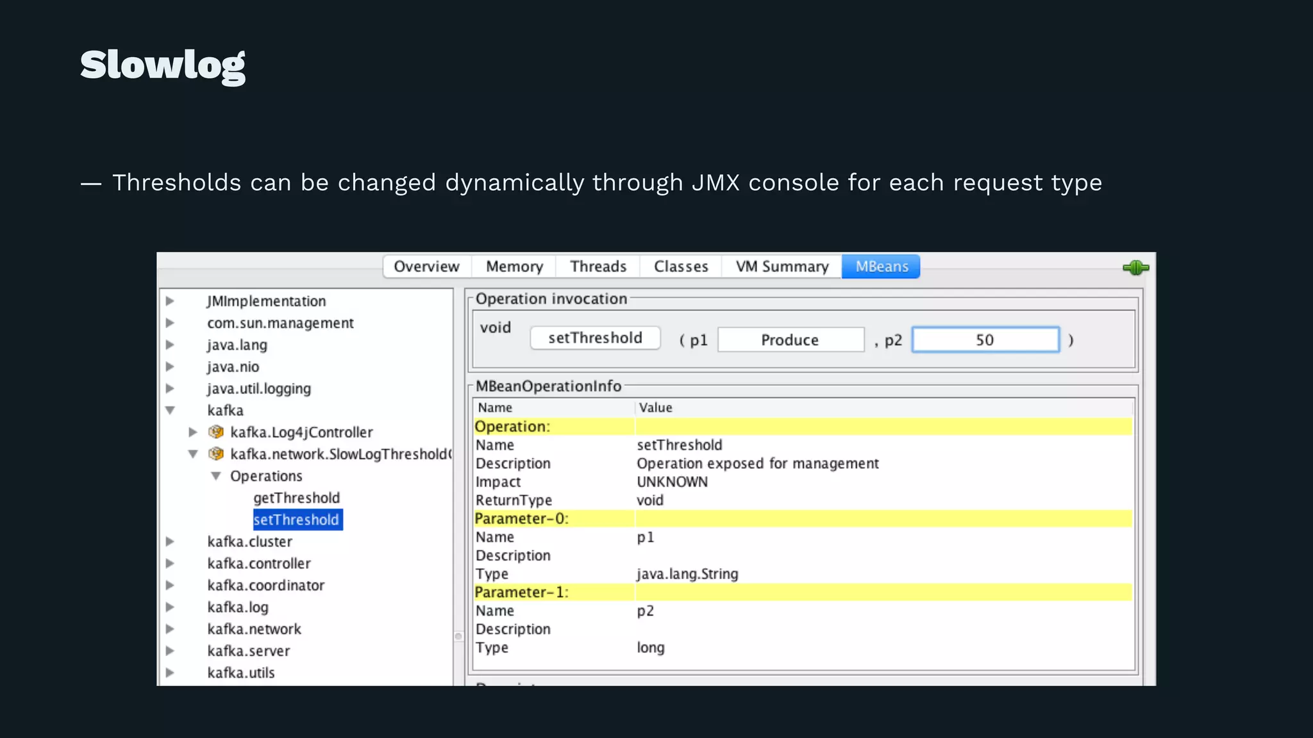Screen dimensions: 1313x738
Task: Click the p2 input field containing 50
Action: [x=985, y=340]
